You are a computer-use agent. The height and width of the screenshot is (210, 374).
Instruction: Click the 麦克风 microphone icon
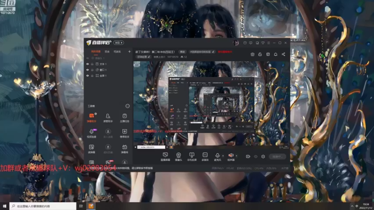click(217, 155)
